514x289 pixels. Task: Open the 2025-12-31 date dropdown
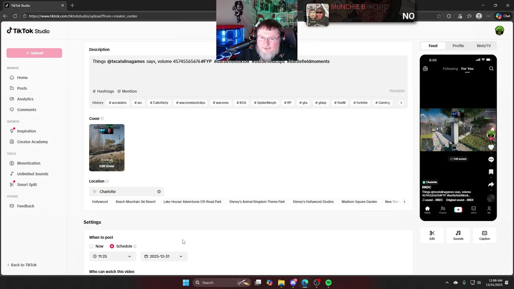coord(164,256)
